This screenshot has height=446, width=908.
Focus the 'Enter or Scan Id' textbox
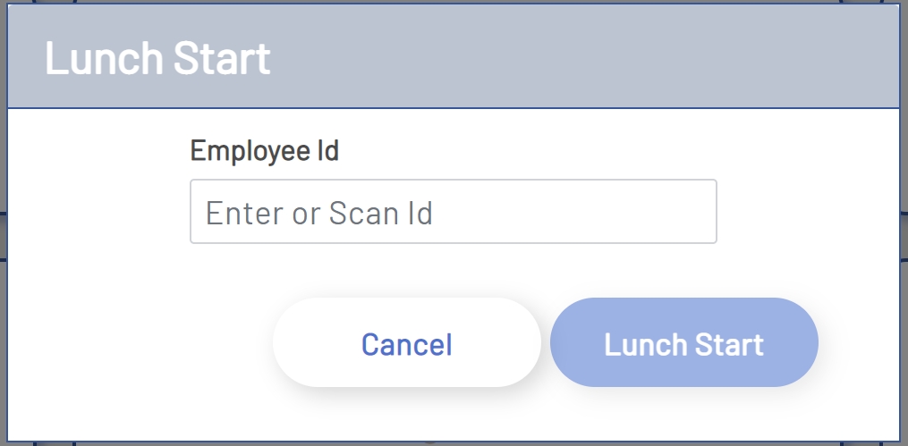(453, 212)
